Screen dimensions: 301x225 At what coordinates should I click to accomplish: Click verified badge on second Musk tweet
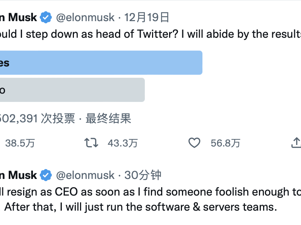click(x=46, y=175)
